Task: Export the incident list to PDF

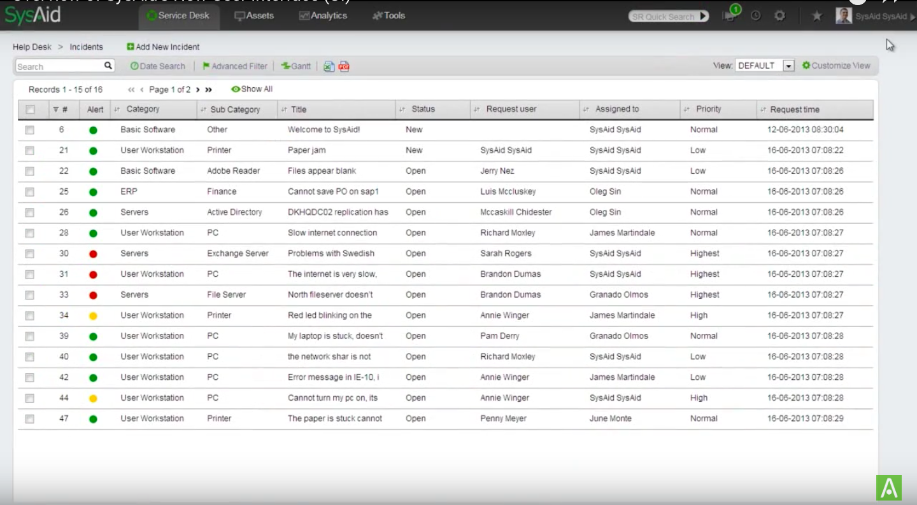Action: click(x=344, y=66)
